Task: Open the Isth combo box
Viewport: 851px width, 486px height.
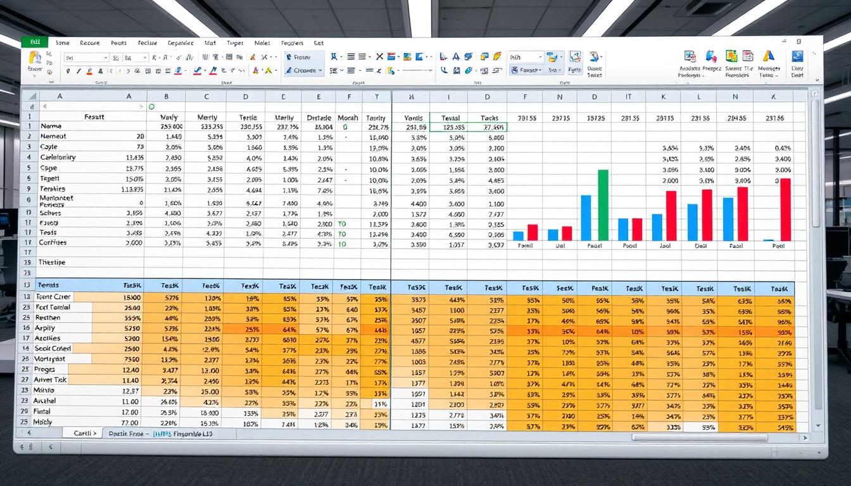Action: [526, 57]
